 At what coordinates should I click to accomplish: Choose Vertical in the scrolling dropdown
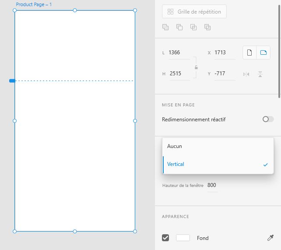tap(218, 164)
